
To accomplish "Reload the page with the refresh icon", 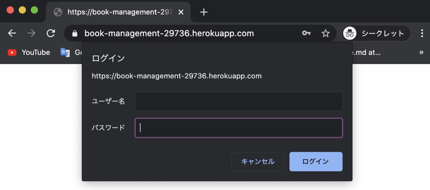I will tap(51, 33).
